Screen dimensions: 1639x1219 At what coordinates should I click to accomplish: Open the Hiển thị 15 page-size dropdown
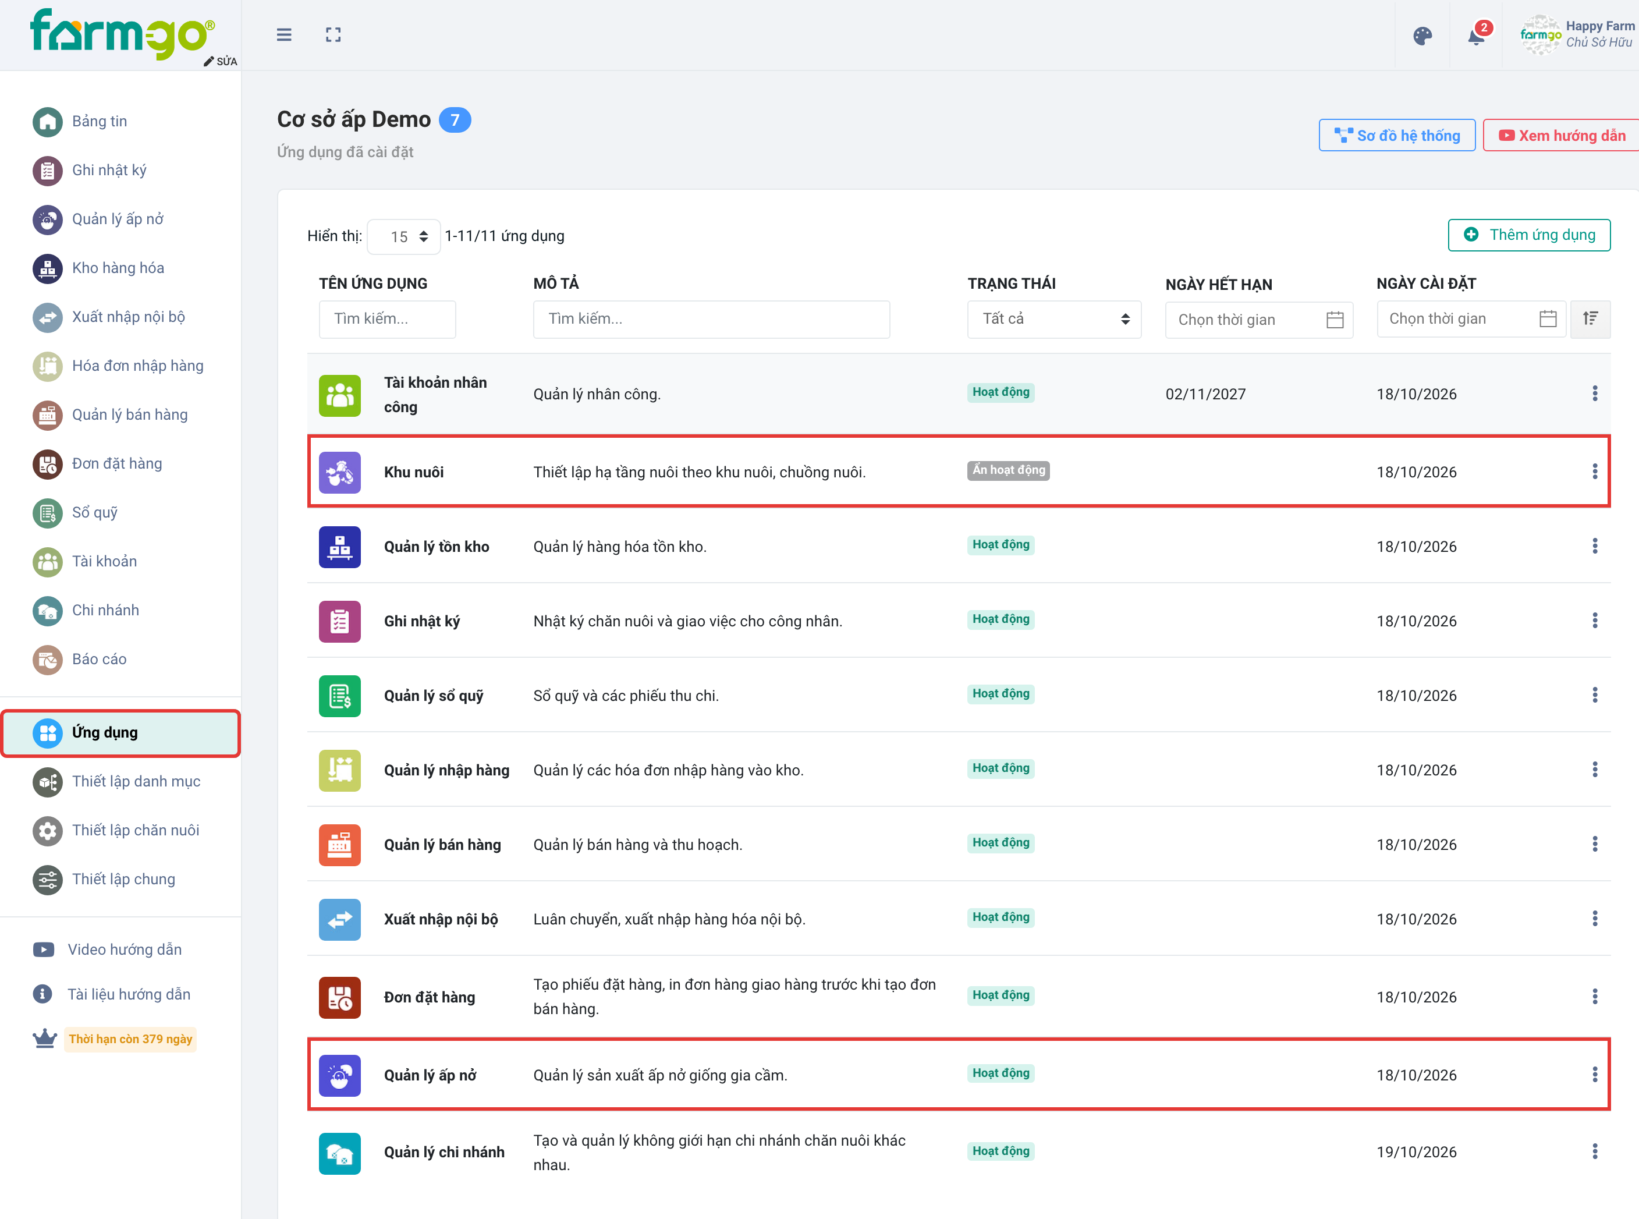(x=403, y=237)
